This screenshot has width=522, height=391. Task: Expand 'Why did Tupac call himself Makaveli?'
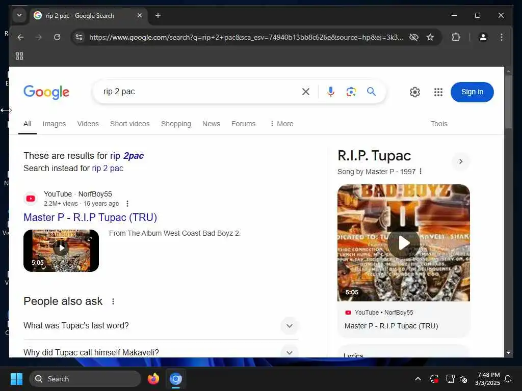point(161,352)
